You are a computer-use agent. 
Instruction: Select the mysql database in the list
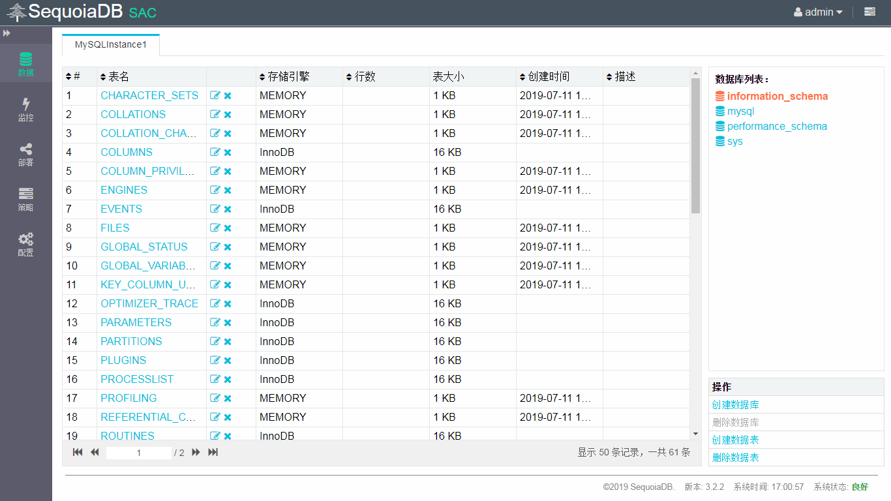click(740, 112)
